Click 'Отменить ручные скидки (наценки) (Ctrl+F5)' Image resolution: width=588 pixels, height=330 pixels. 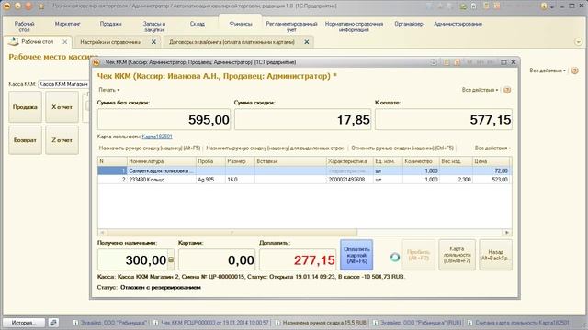[x=402, y=148]
